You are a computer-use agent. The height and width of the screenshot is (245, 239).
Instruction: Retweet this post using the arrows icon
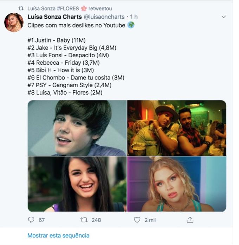click(x=84, y=220)
